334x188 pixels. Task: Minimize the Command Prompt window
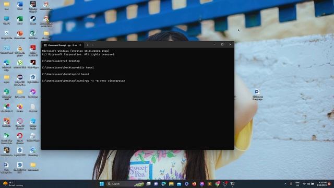pyautogui.click(x=214, y=44)
